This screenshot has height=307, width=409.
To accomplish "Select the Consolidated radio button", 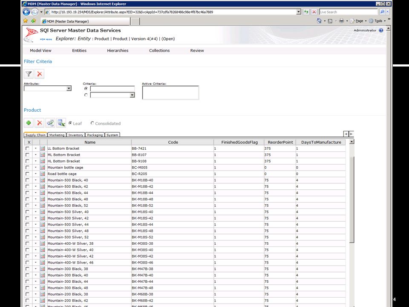I will pyautogui.click(x=92, y=123).
